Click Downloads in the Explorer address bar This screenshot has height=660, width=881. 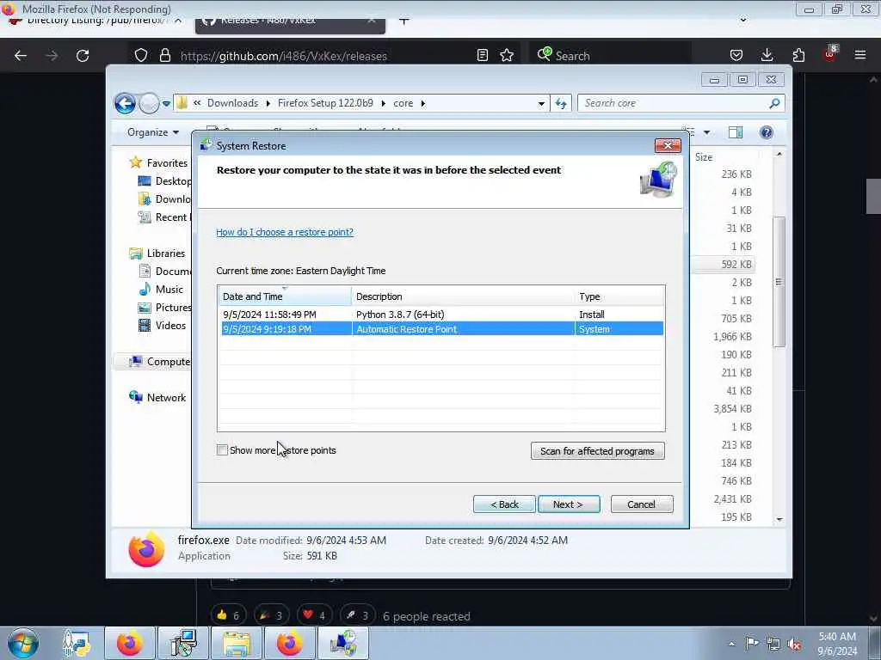pos(232,103)
